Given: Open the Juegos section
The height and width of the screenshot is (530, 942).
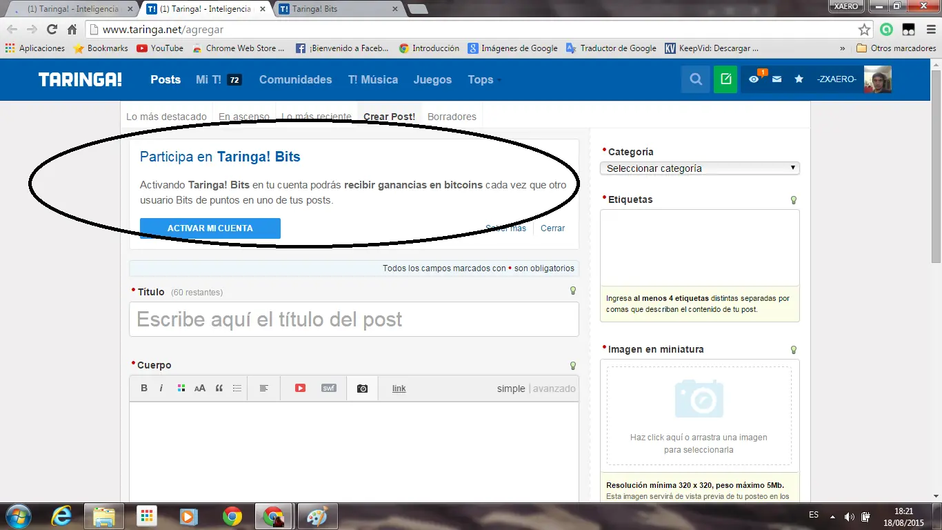Looking at the screenshot, I should (432, 79).
